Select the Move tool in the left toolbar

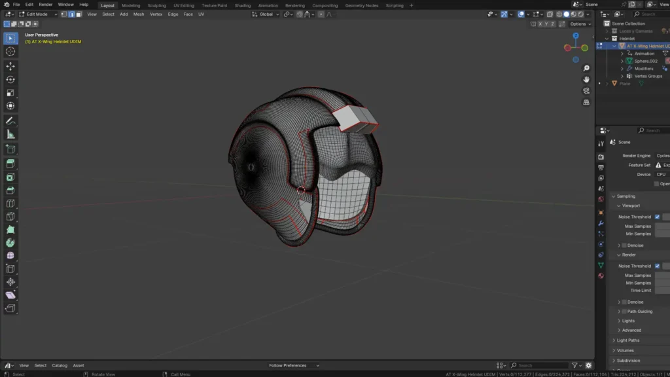10,66
